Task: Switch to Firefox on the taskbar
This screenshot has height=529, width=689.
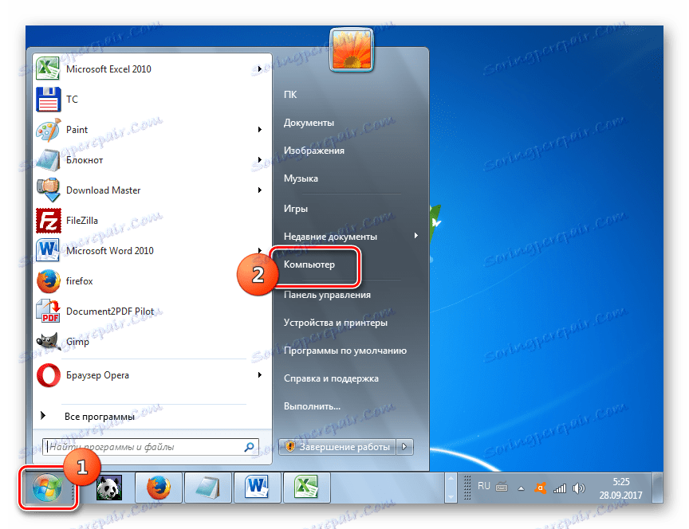Action: pos(158,488)
